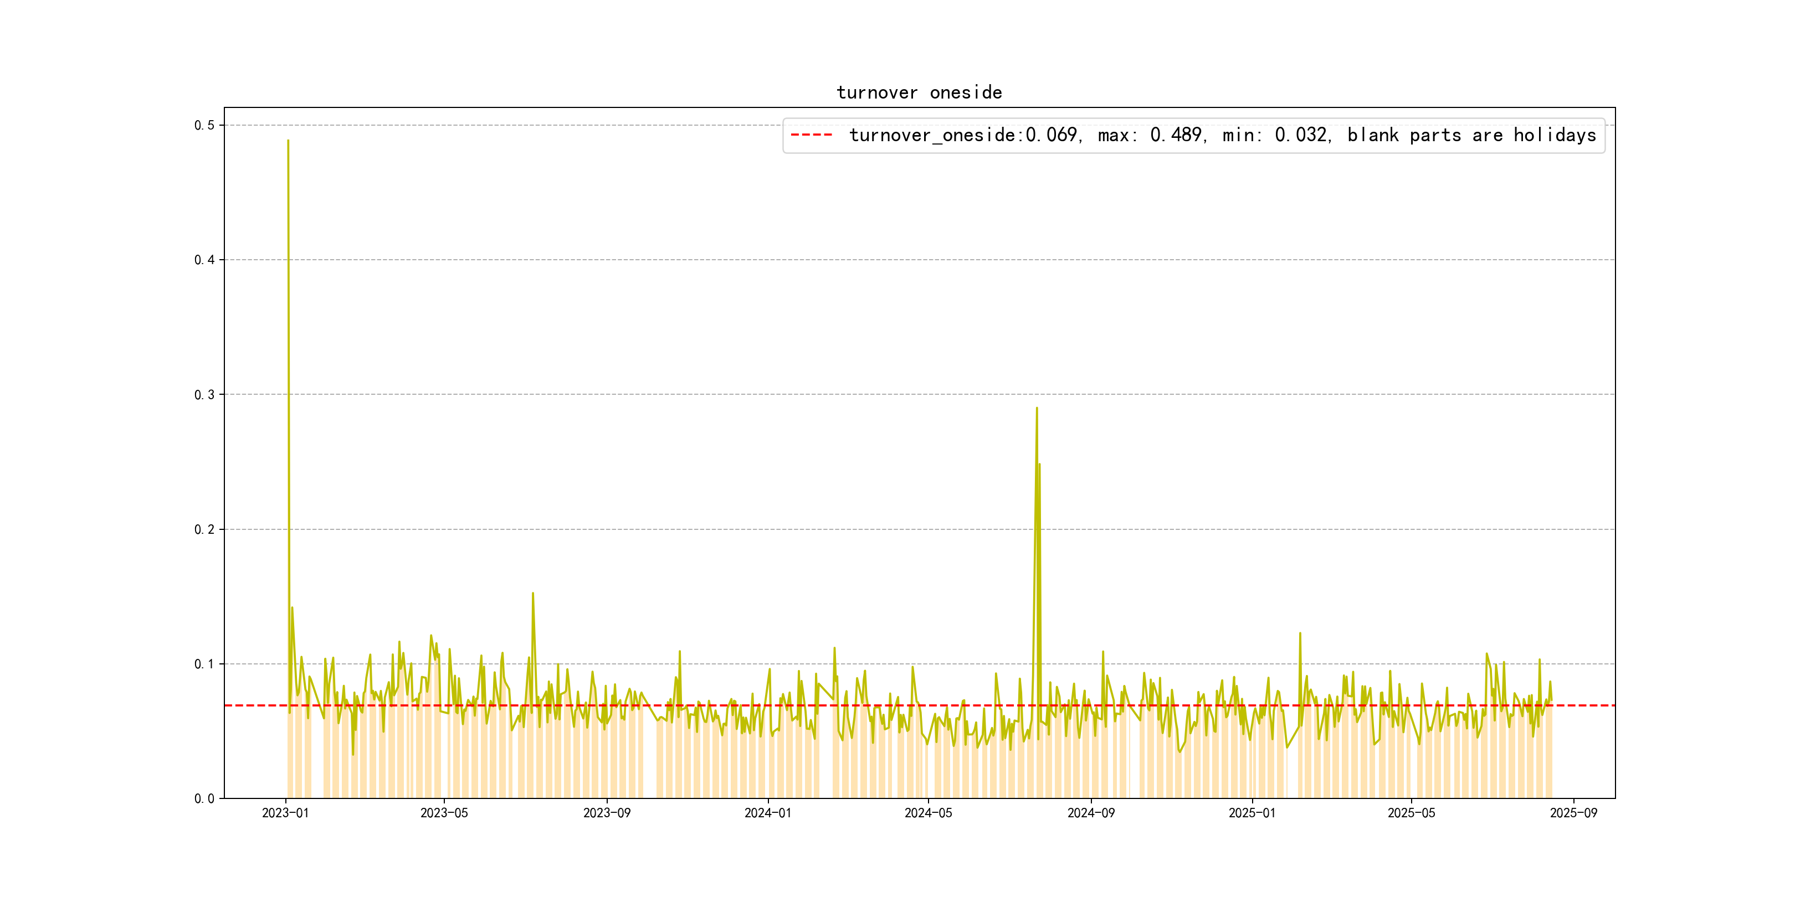Image resolution: width=1795 pixels, height=897 pixels.
Task: Click the 0.5 y-axis tick label
Action: [x=204, y=125]
